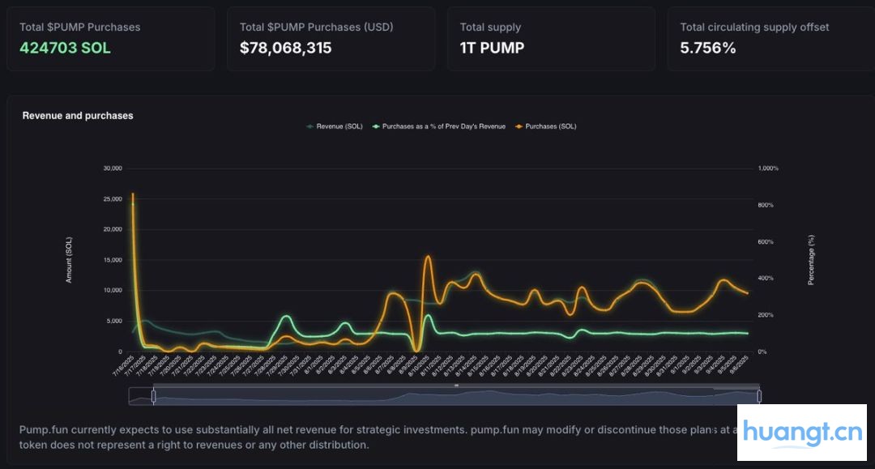Select the 424703 SOL total purchases value
Image resolution: width=875 pixels, height=469 pixels.
(x=65, y=48)
